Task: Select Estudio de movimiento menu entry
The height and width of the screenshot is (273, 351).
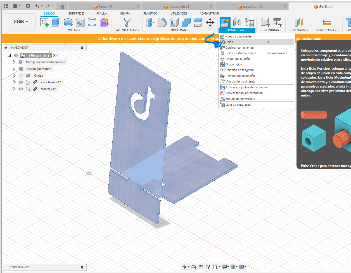Action: [257, 99]
